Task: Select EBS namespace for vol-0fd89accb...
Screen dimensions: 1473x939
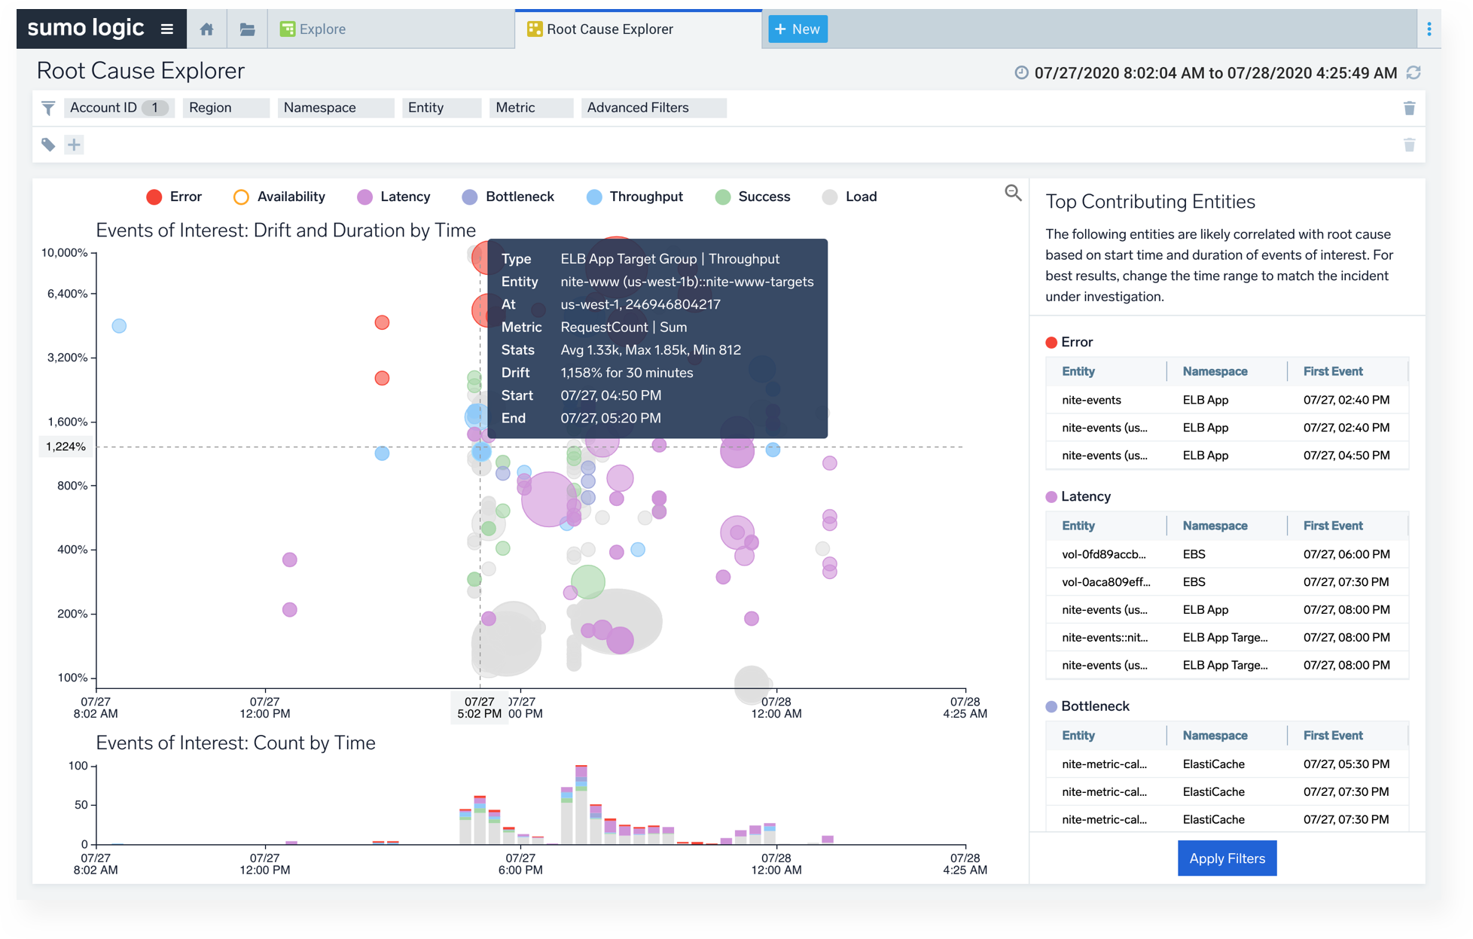Action: pos(1194,554)
